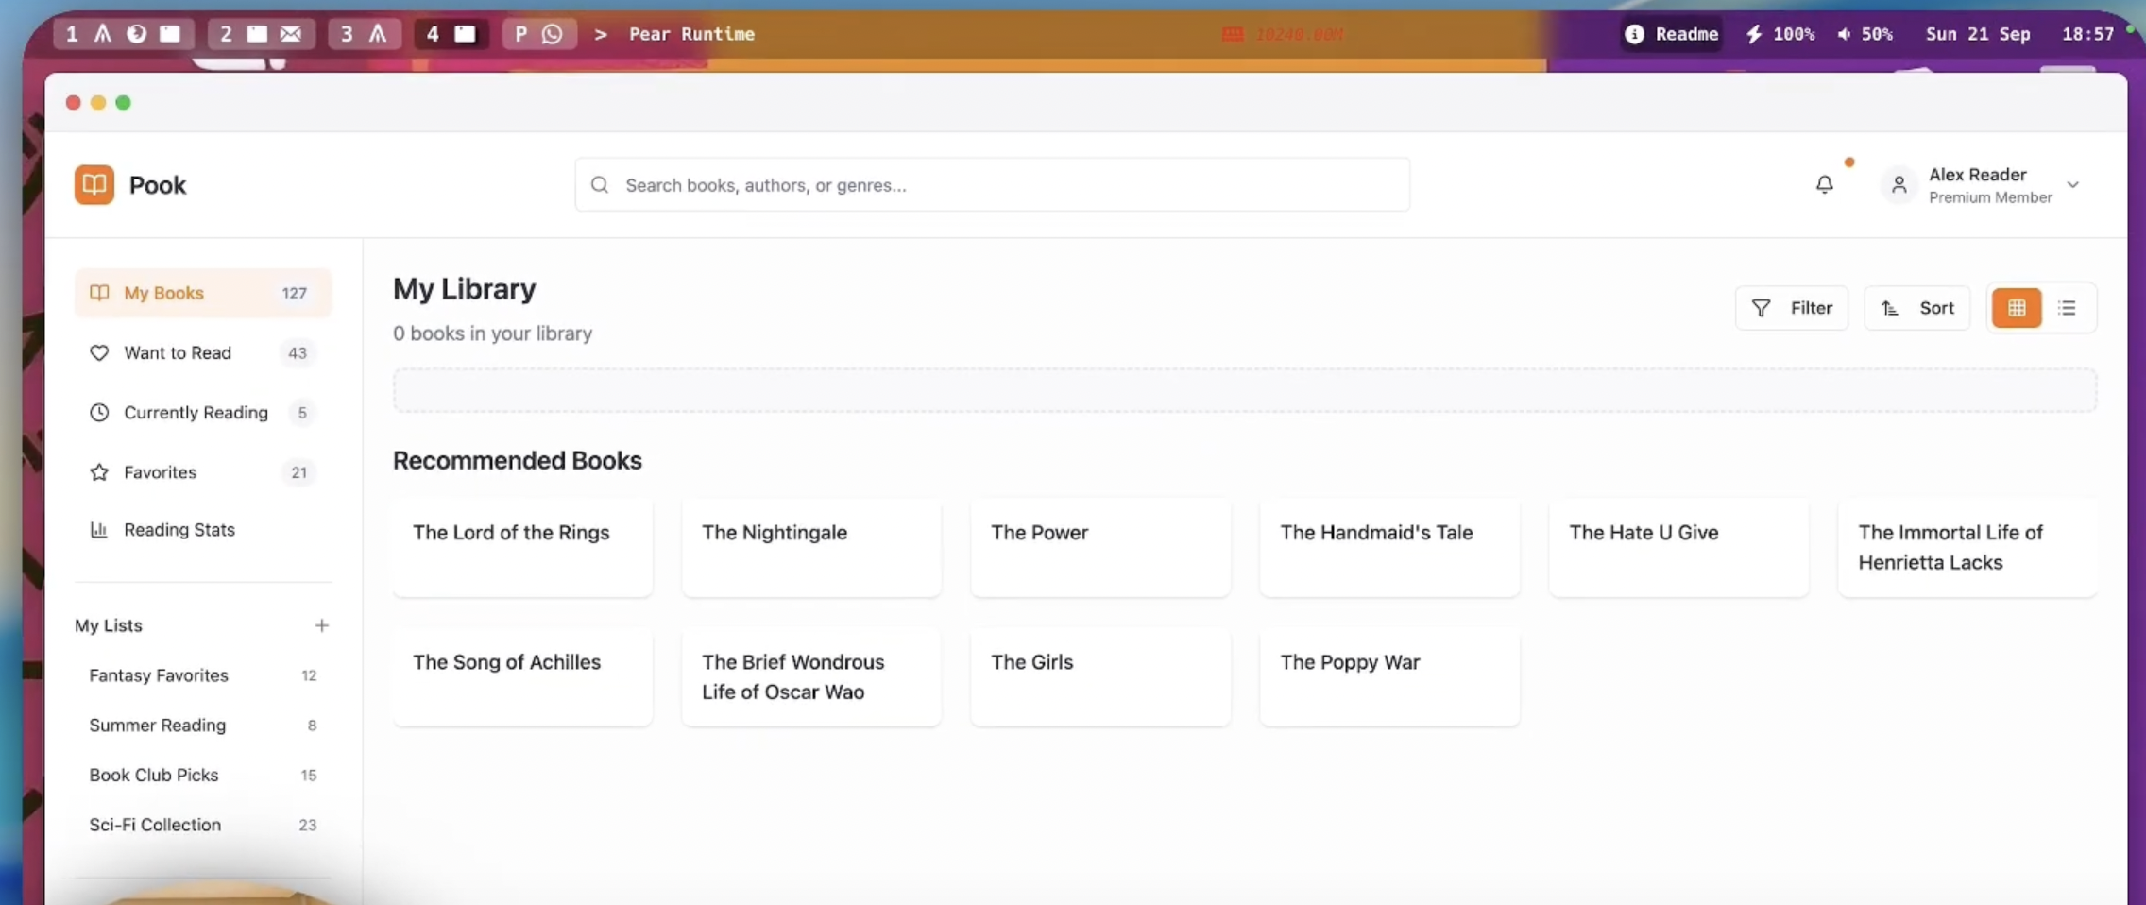The height and width of the screenshot is (905, 2146).
Task: Open the Filter options
Action: tap(1791, 308)
